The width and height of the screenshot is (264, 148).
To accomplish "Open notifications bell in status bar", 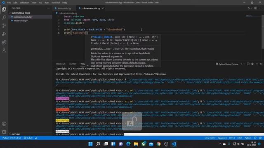I will tap(260, 138).
